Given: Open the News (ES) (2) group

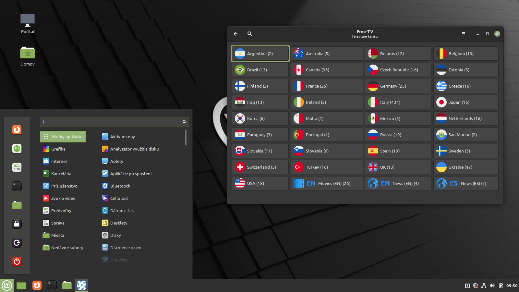Looking at the screenshot, I should [466, 183].
